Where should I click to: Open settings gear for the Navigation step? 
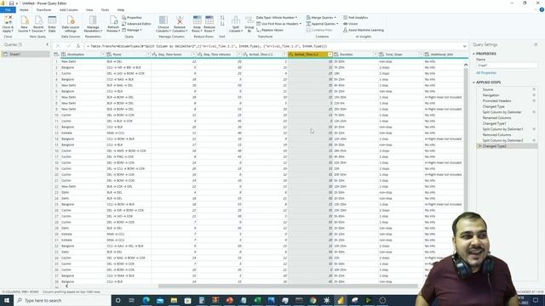(x=534, y=95)
